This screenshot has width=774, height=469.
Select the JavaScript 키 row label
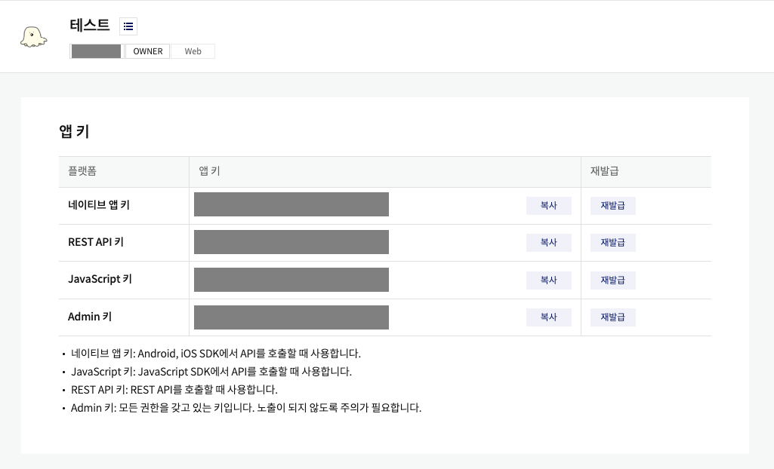pyautogui.click(x=100, y=279)
